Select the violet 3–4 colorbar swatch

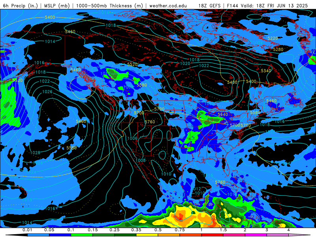click(278, 235)
